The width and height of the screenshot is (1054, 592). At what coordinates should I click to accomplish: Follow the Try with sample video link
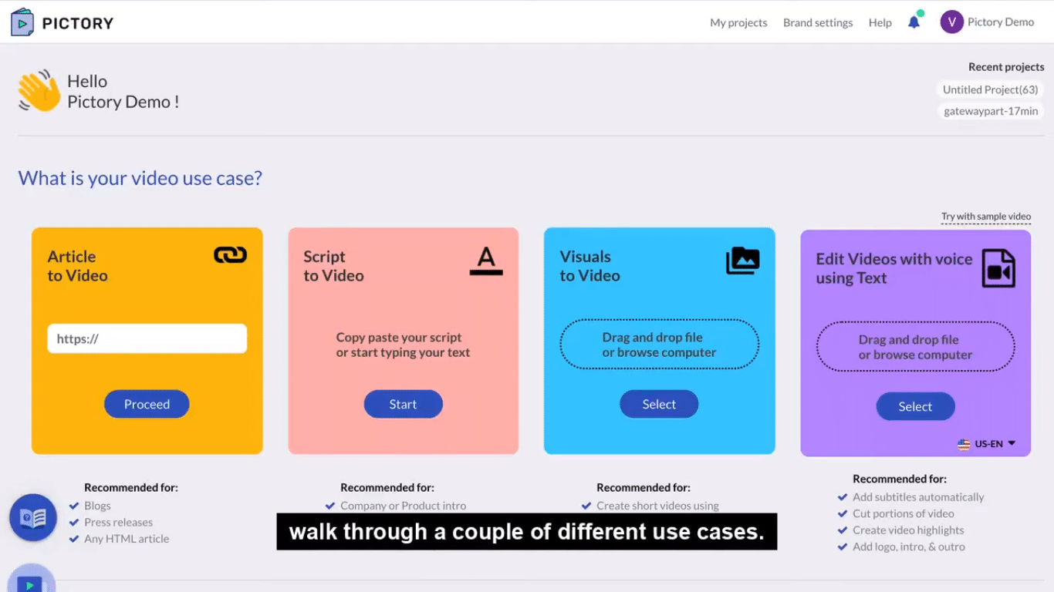tap(985, 217)
